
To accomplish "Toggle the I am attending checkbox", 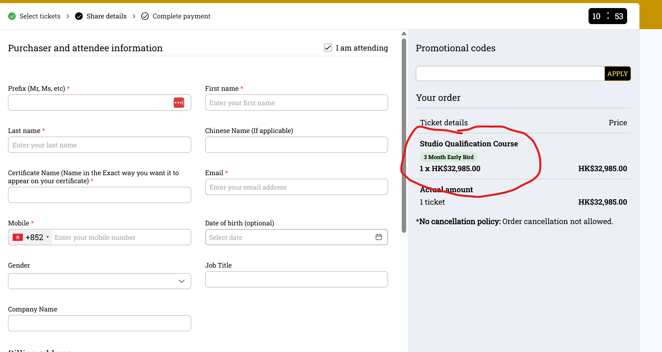I will (328, 48).
